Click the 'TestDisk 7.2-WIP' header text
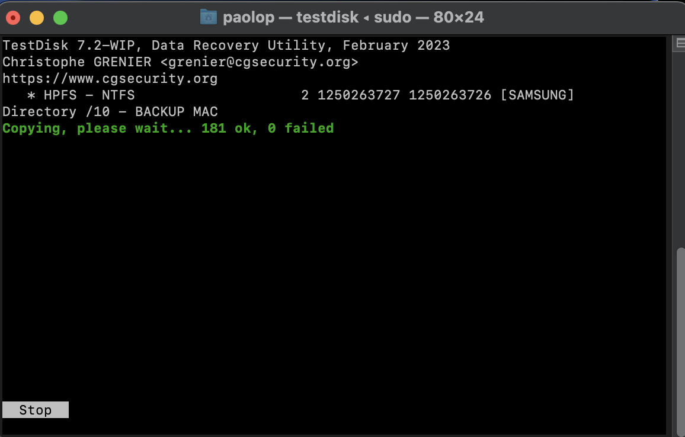 coord(69,46)
